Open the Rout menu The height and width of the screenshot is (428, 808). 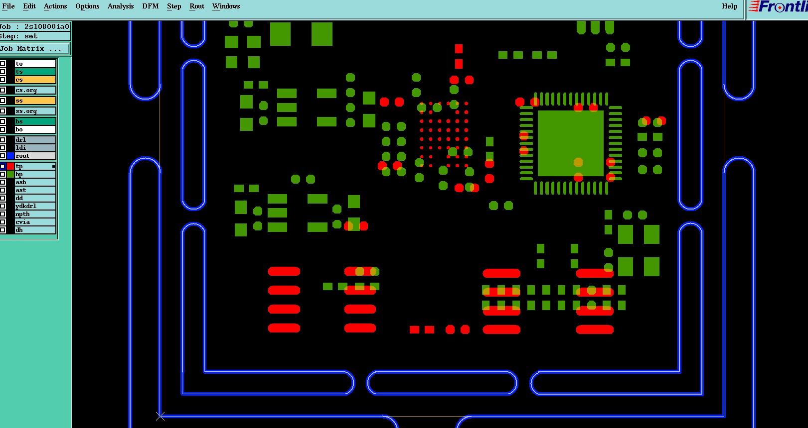197,6
